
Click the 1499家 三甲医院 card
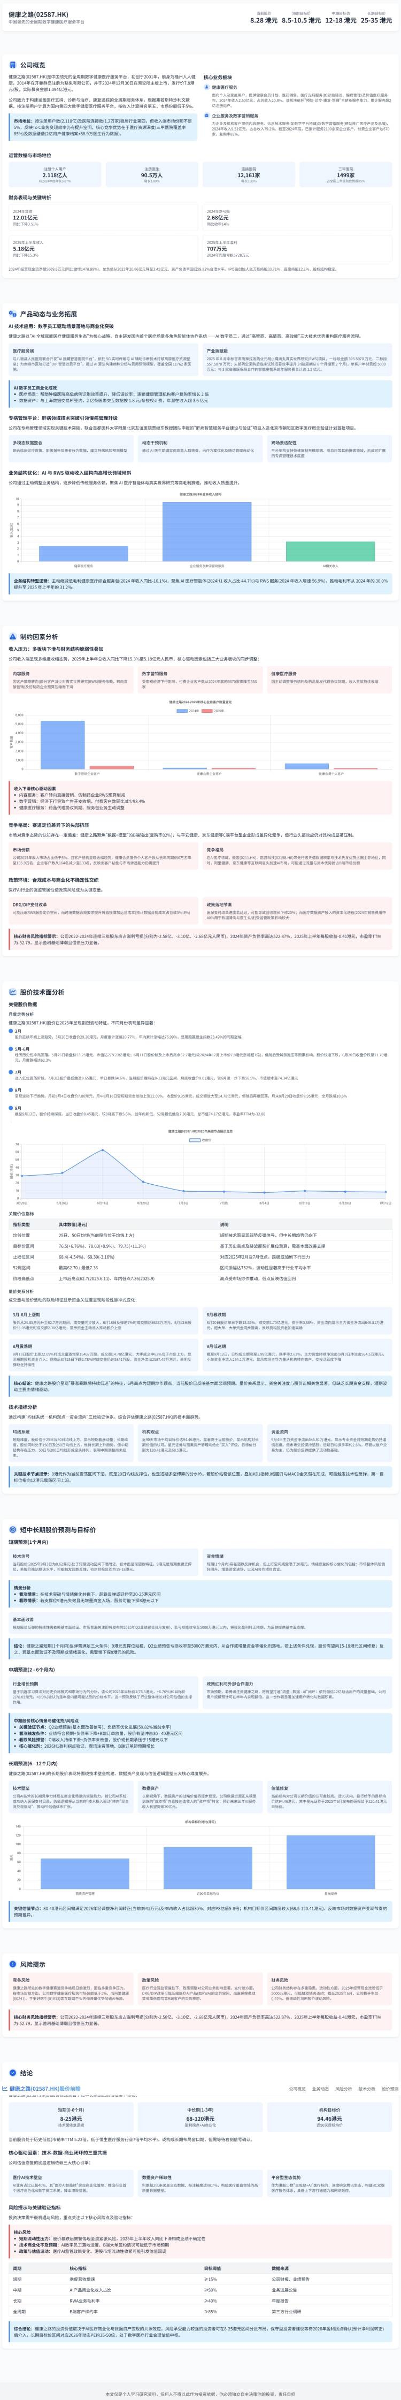(x=345, y=174)
